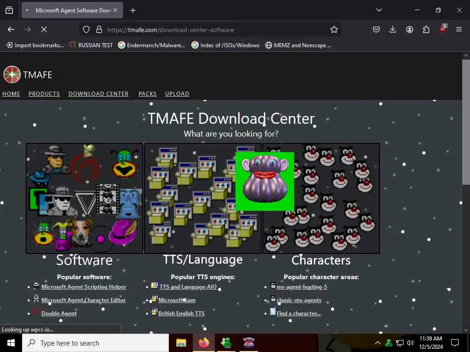470x352 pixels.
Task: Open the Firefox hamburger application menu
Action: tap(459, 29)
